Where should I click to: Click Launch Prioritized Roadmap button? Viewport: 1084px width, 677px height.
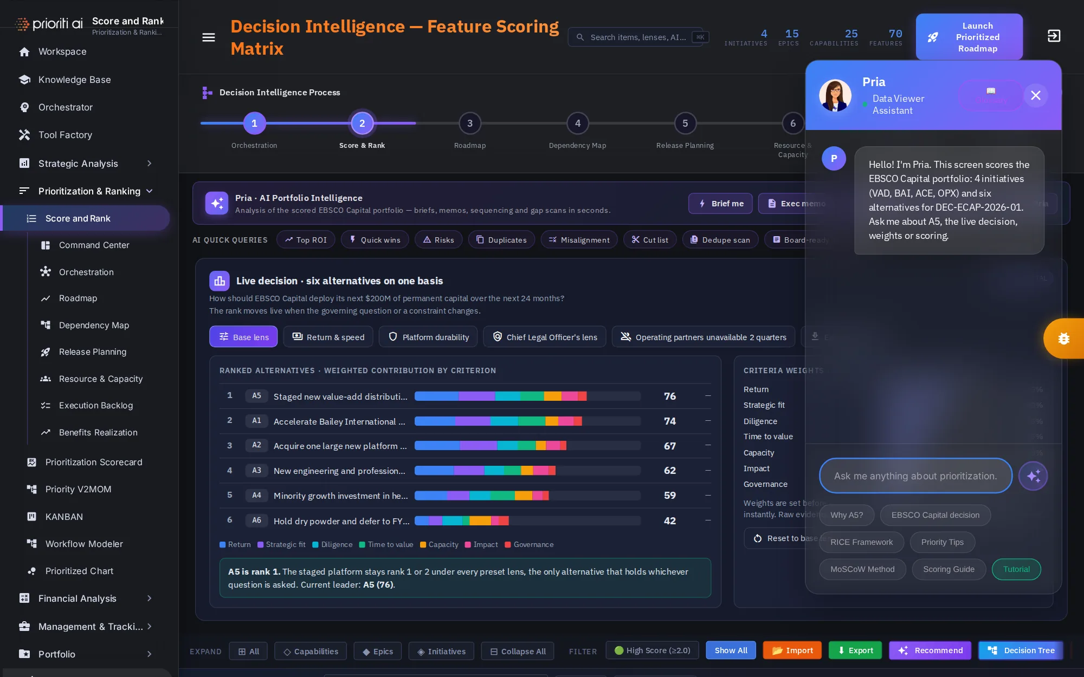click(969, 37)
